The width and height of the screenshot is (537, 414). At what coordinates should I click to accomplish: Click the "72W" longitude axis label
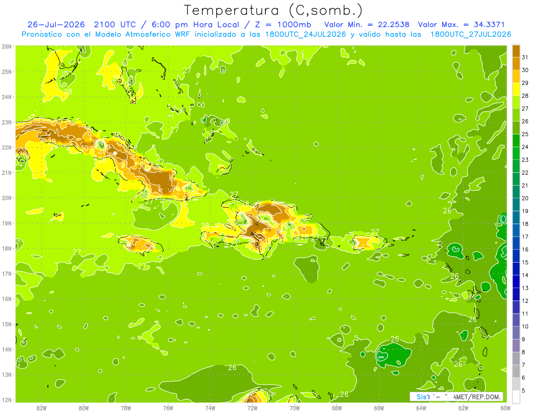coord(252,408)
